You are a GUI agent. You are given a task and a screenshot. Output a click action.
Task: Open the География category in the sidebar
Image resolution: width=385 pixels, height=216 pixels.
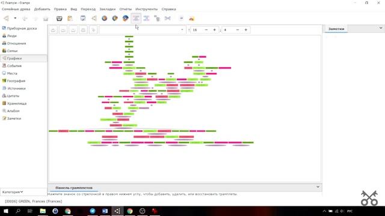click(x=23, y=81)
